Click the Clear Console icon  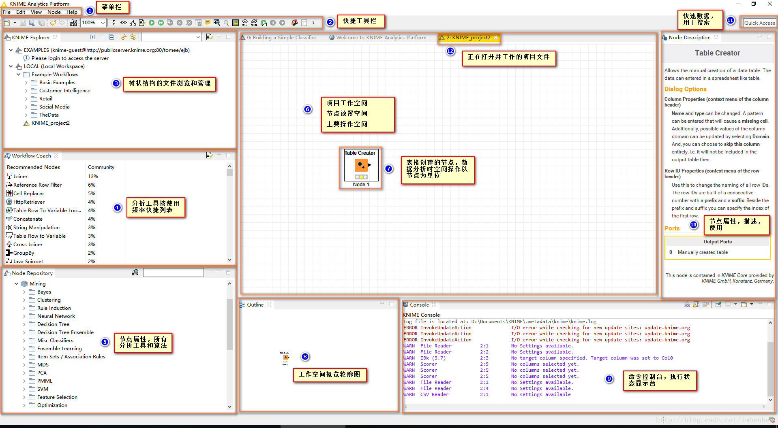click(687, 304)
